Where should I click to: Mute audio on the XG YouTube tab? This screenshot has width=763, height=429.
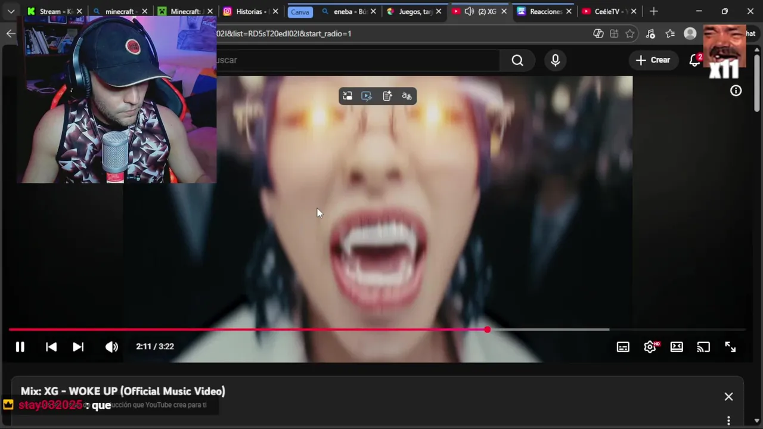470,11
